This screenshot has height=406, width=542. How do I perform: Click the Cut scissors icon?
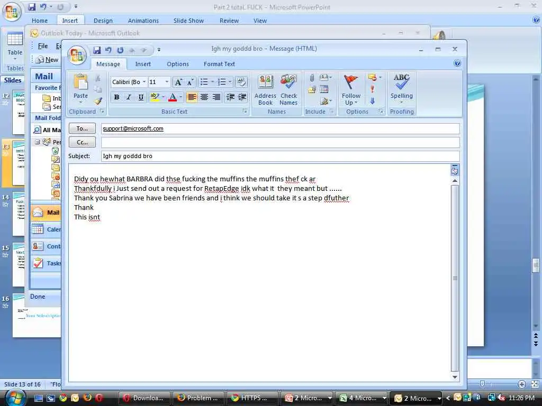pyautogui.click(x=98, y=78)
